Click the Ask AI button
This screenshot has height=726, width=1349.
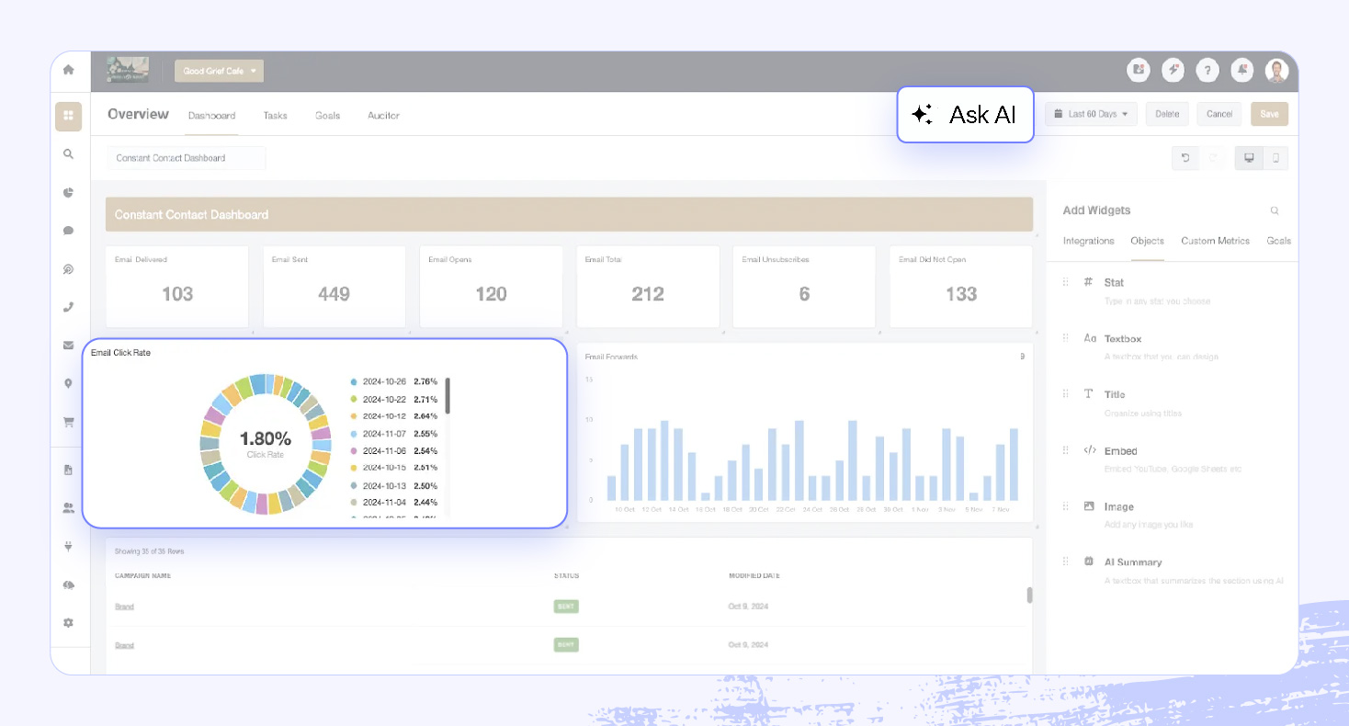pos(965,115)
